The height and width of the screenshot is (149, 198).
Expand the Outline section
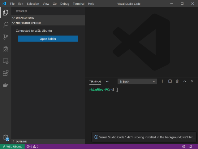pyautogui.click(x=21, y=141)
